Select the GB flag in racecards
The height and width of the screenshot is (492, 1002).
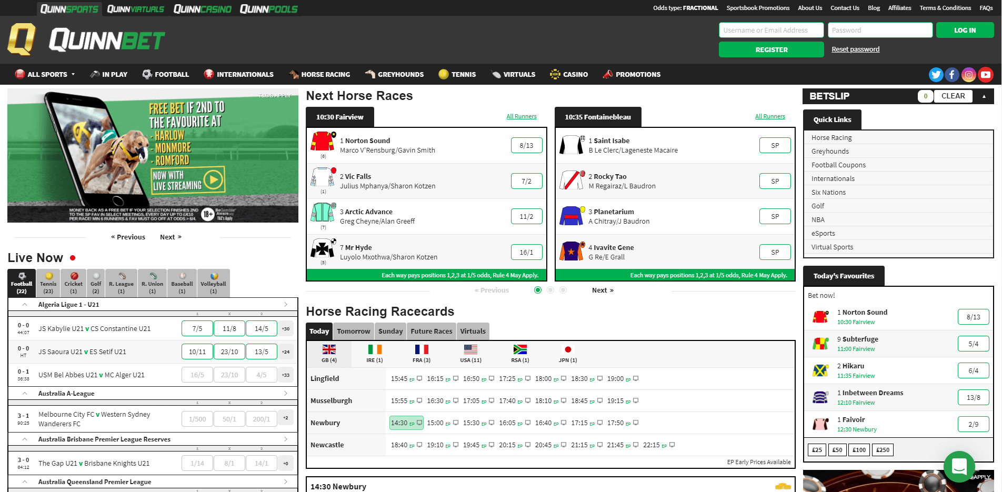pos(329,349)
